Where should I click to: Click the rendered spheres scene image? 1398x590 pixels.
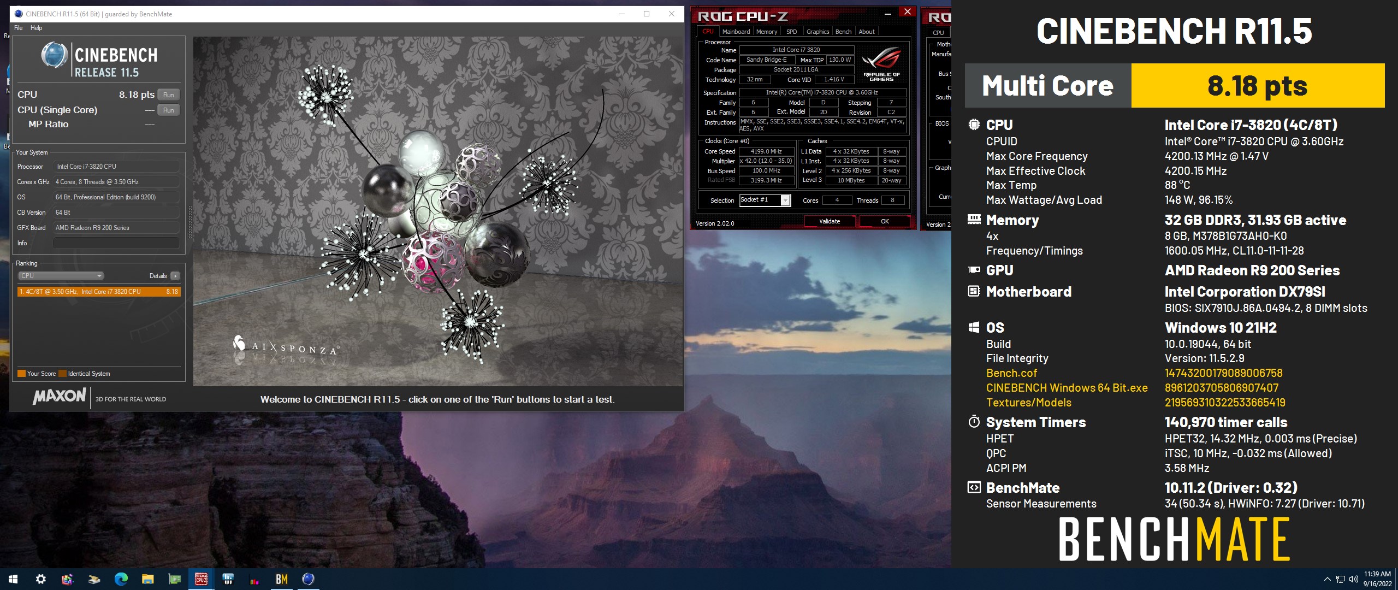[x=438, y=211]
